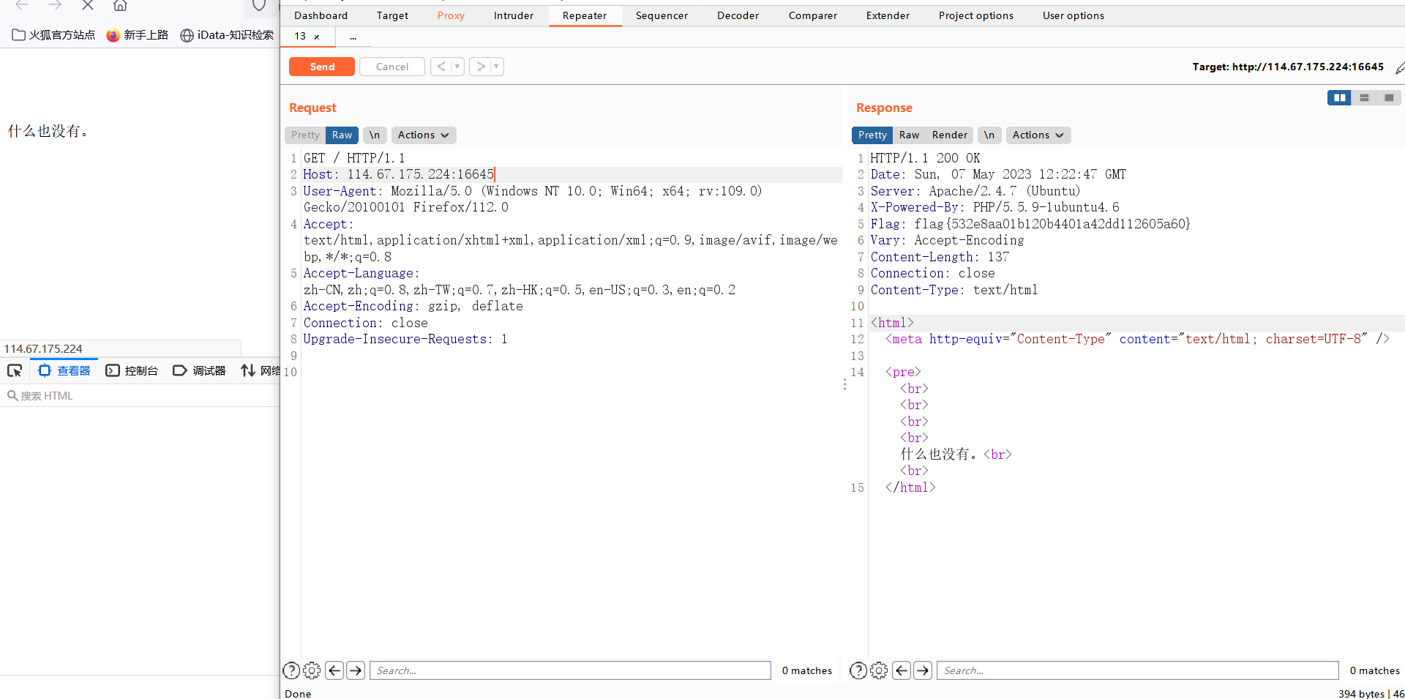The height and width of the screenshot is (699, 1405).
Task: Open the new Repeater tab menu (…)
Action: tap(353, 37)
